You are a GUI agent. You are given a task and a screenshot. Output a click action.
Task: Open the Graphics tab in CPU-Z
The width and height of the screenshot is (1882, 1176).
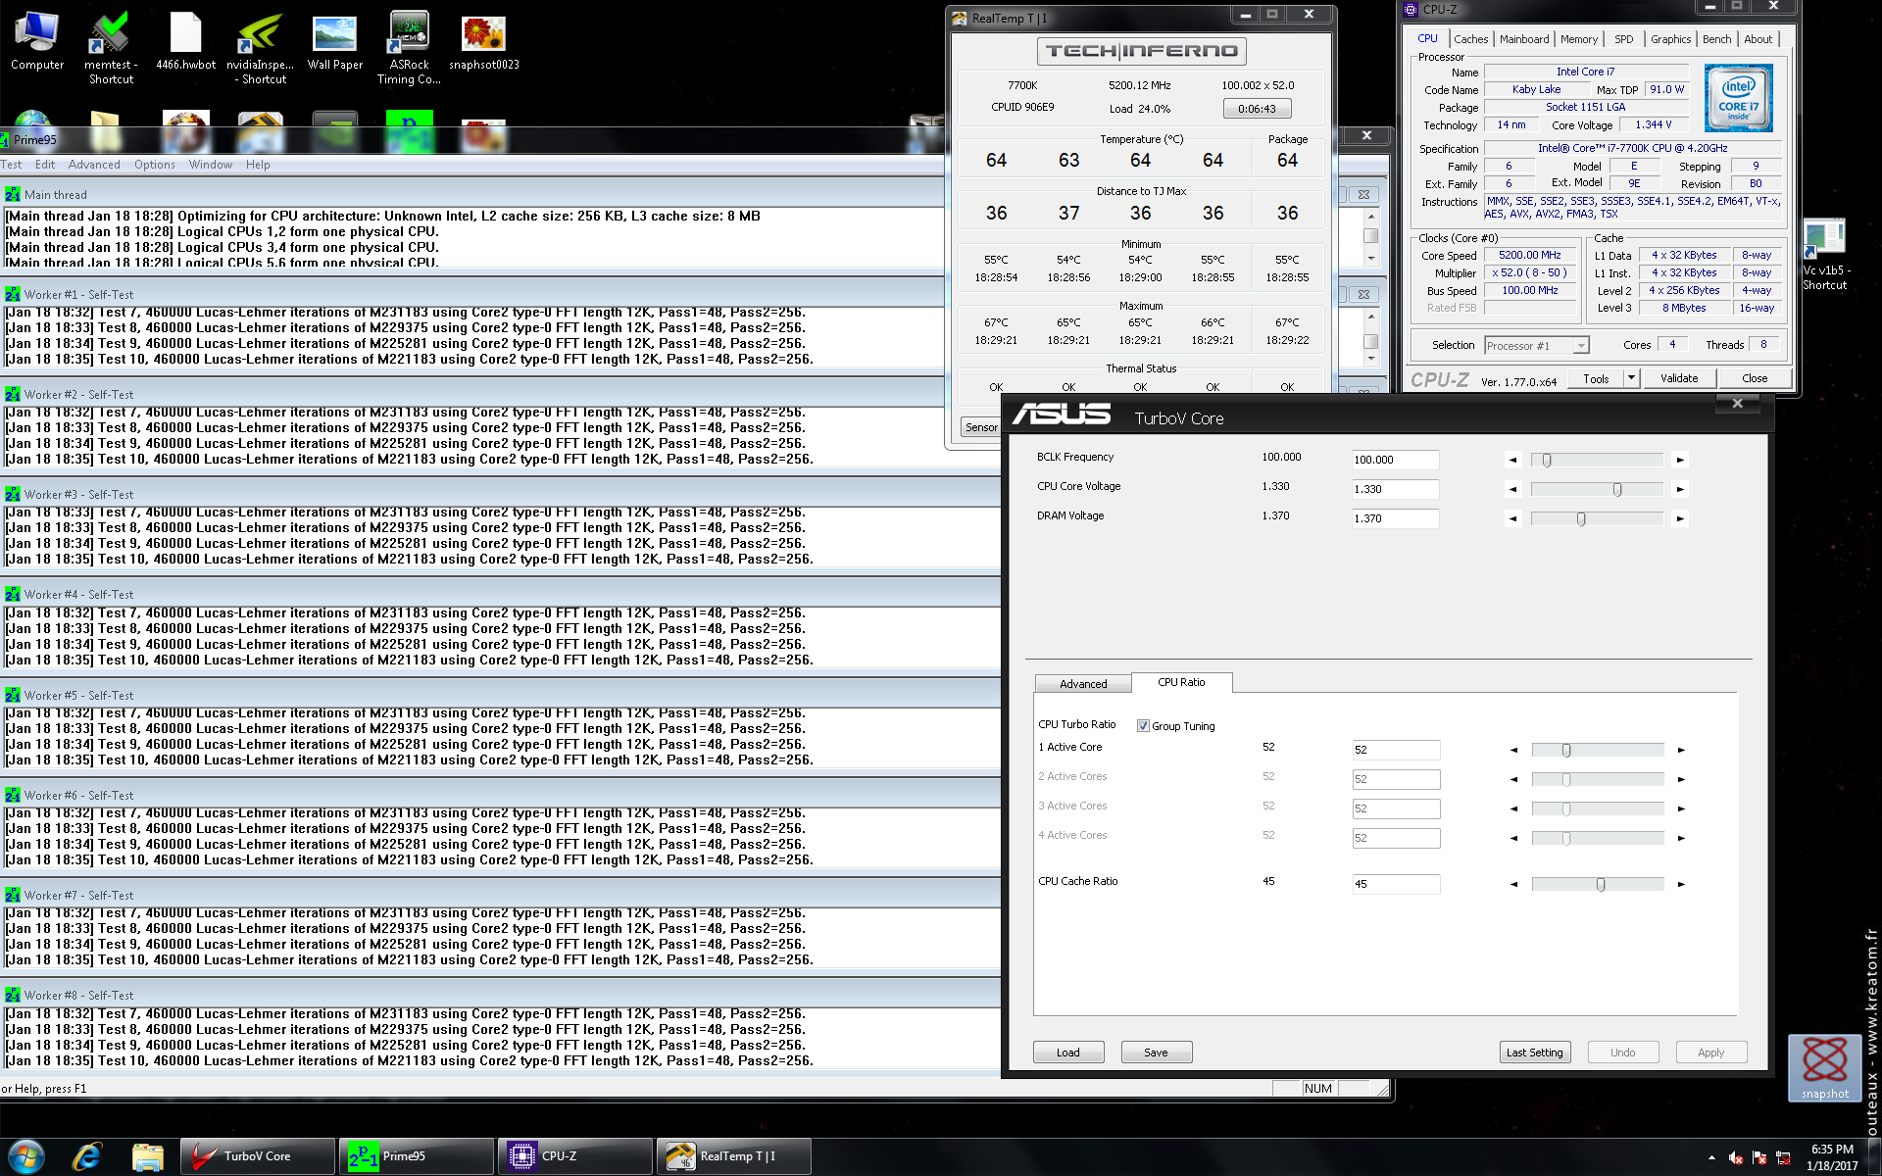click(1670, 39)
